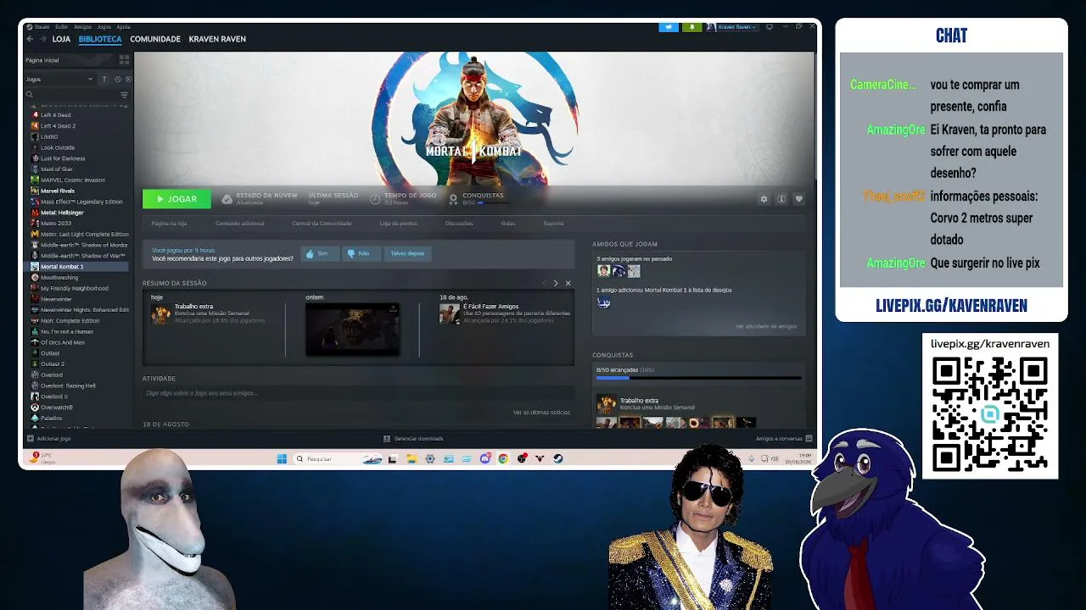The height and width of the screenshot is (610, 1086).
Task: Click Gerenciar downloads at the bottom
Action: pyautogui.click(x=413, y=439)
